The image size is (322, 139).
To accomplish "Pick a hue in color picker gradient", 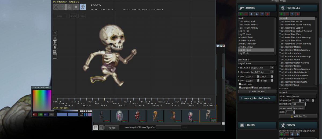I will point(42,100).
